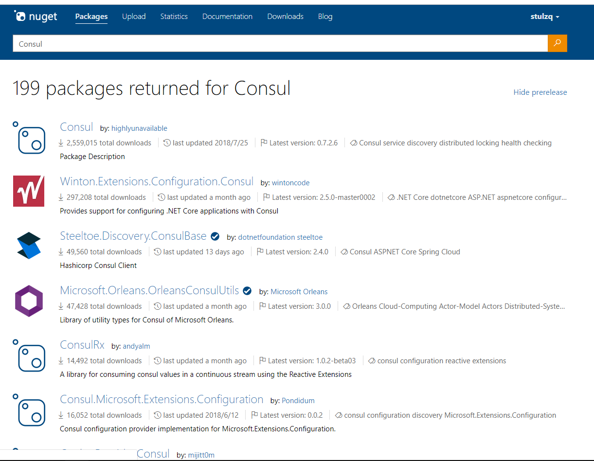The width and height of the screenshot is (594, 461).
Task: Click the Microsoft Orleans purple hexagon icon
Action: pyautogui.click(x=29, y=301)
